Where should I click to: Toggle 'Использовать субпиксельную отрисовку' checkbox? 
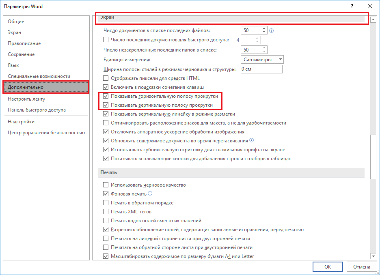[106, 150]
